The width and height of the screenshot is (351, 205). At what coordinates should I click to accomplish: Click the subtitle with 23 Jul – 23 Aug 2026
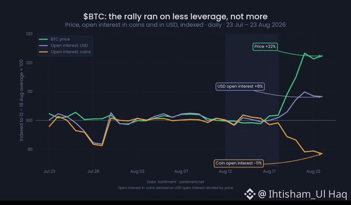[x=175, y=25]
